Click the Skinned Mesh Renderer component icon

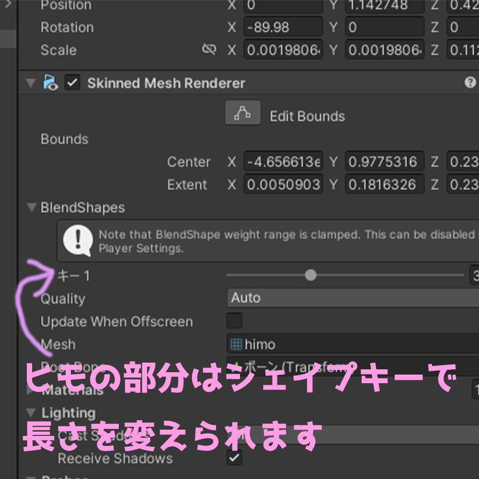click(x=49, y=82)
